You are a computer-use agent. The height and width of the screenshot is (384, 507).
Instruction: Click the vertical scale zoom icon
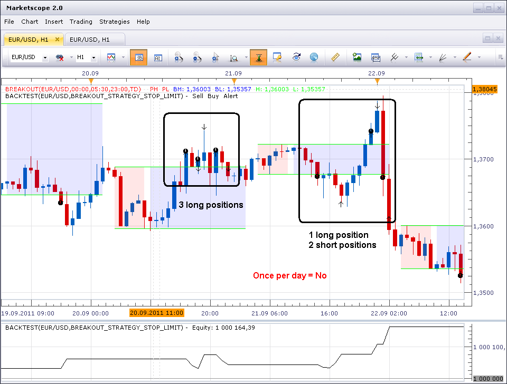[233, 58]
